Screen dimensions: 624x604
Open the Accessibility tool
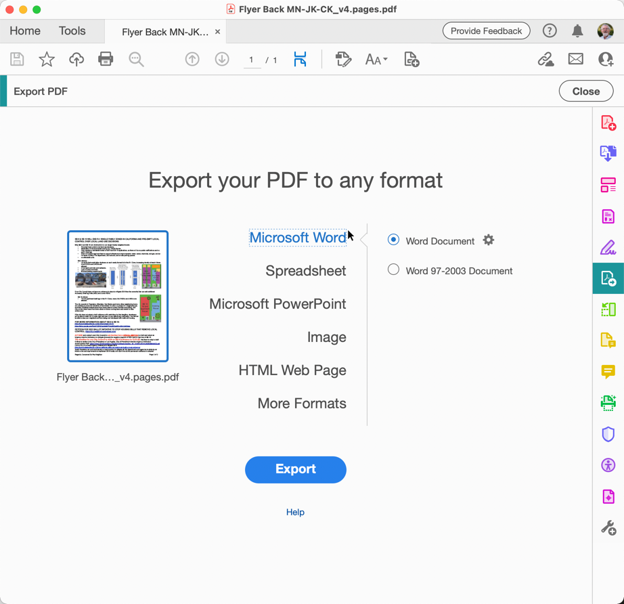pyautogui.click(x=607, y=465)
